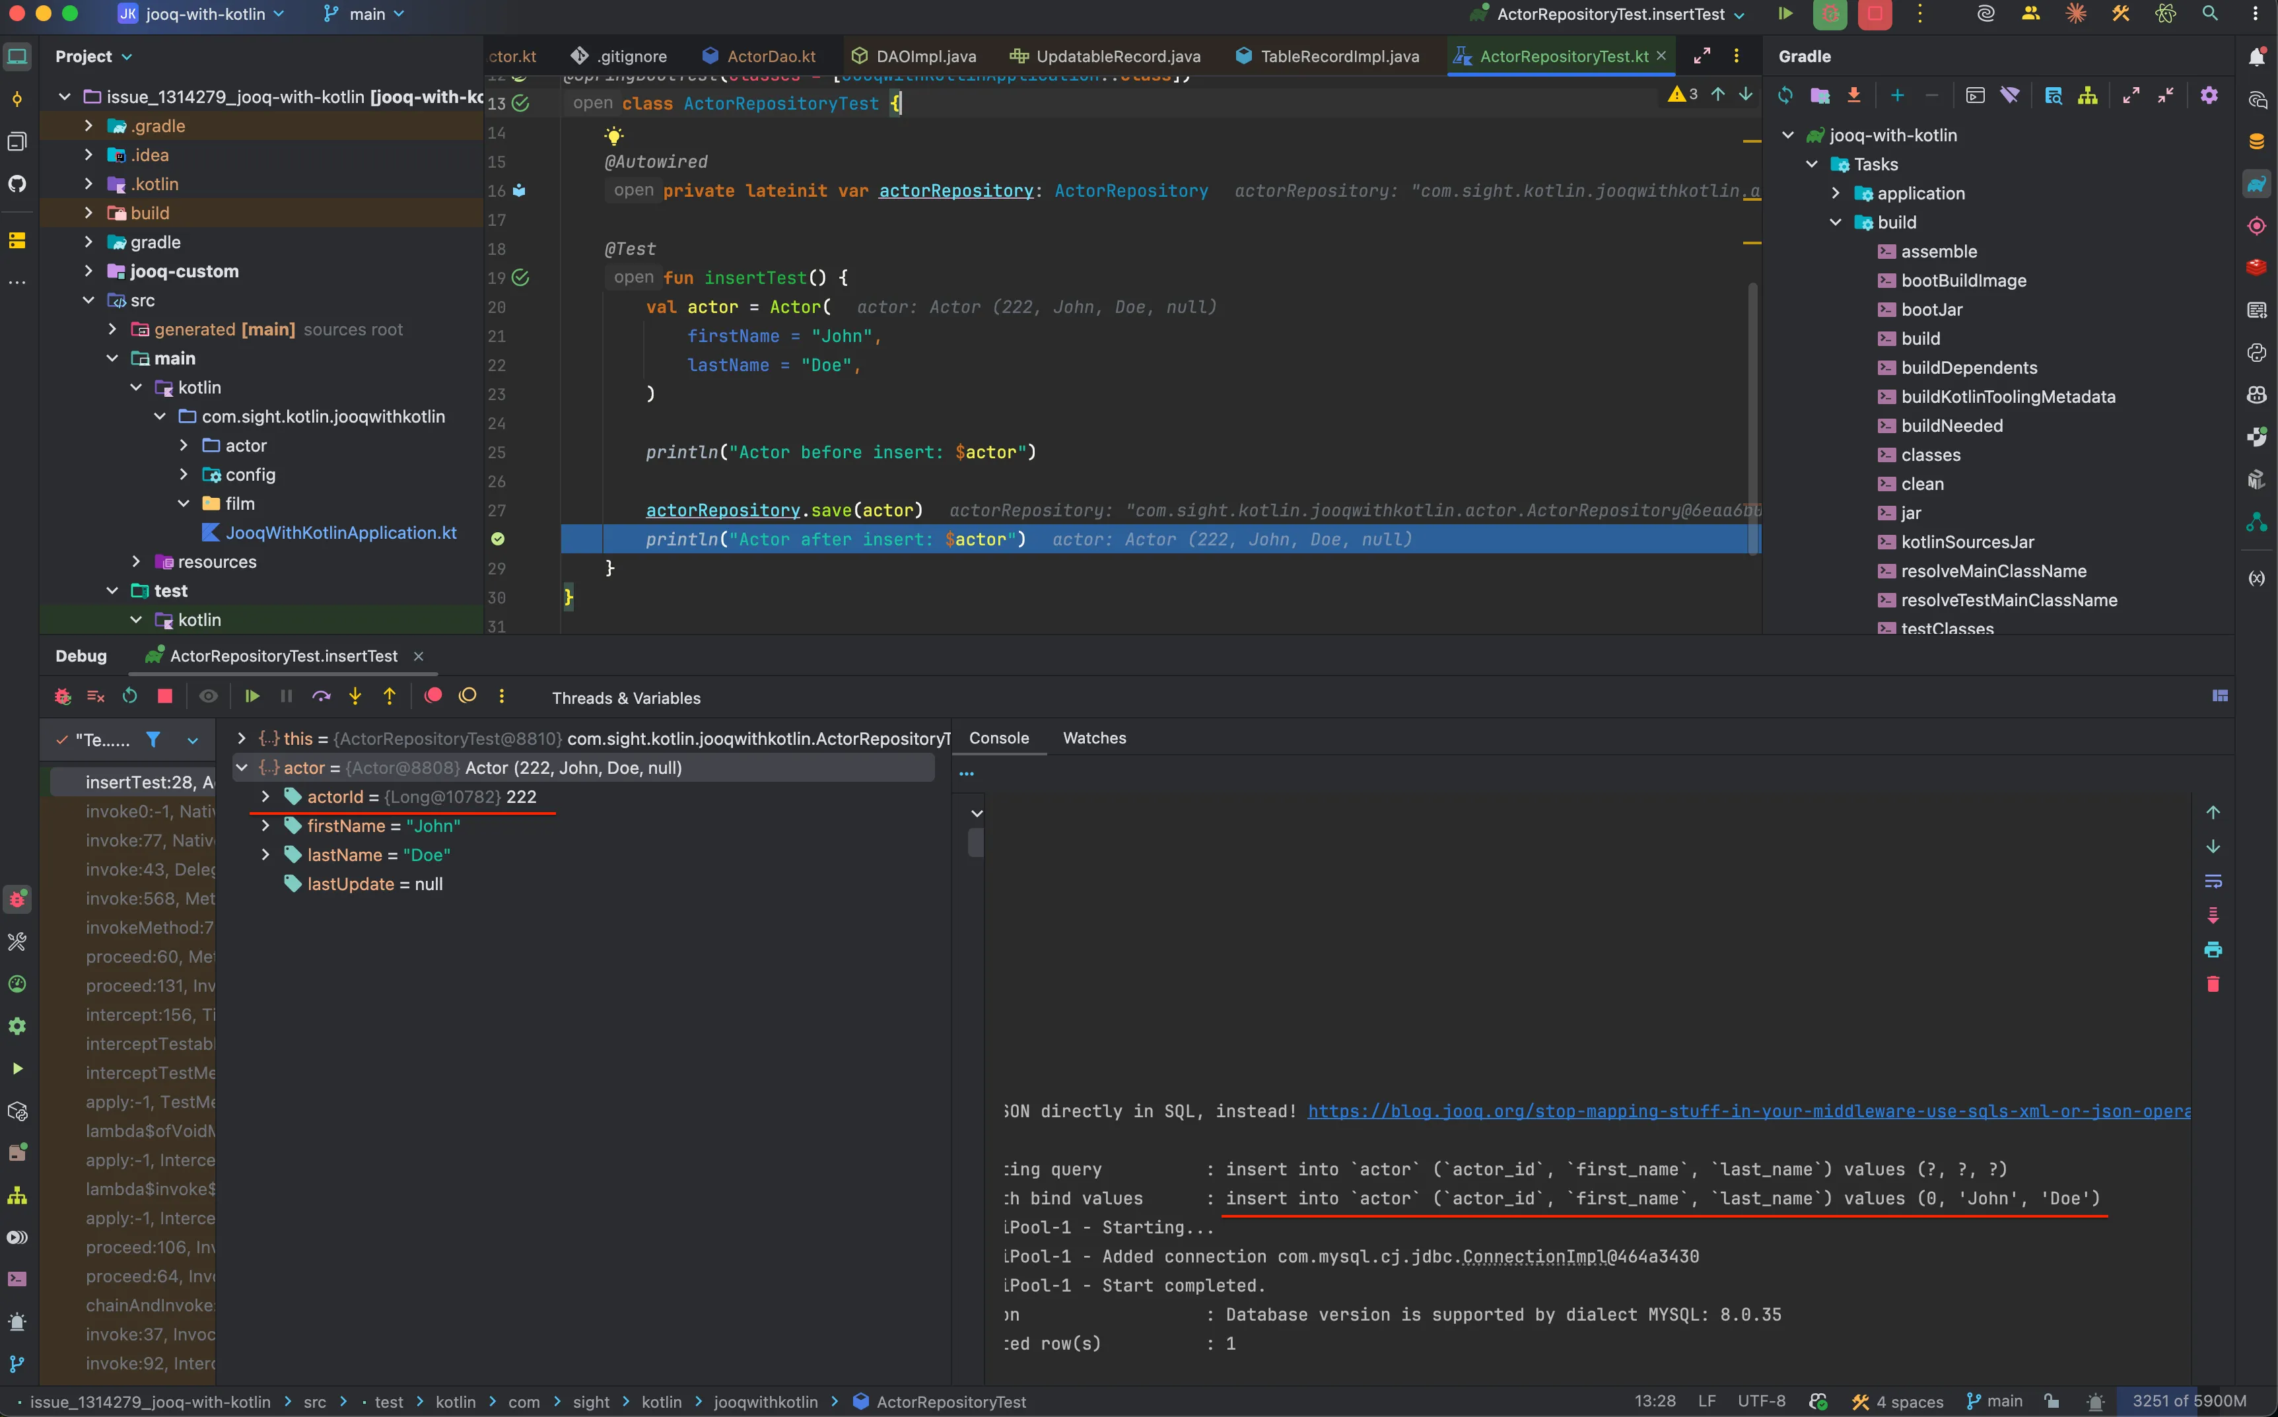Expand the .gradle folder in project tree

pyautogui.click(x=88, y=125)
